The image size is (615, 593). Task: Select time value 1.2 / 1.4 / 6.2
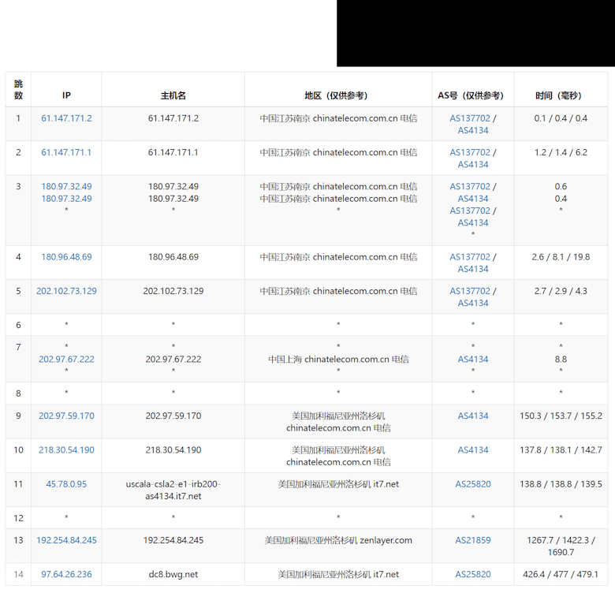[561, 152]
